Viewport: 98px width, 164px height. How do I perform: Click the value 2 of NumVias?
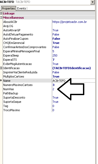53,89
